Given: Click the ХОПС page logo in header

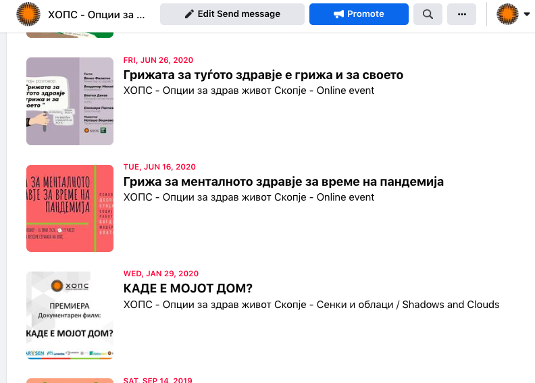Looking at the screenshot, I should click(x=28, y=14).
